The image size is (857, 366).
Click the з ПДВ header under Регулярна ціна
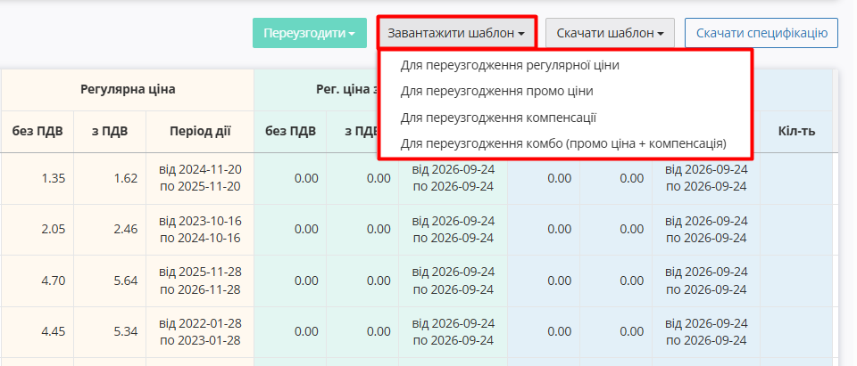(x=110, y=131)
